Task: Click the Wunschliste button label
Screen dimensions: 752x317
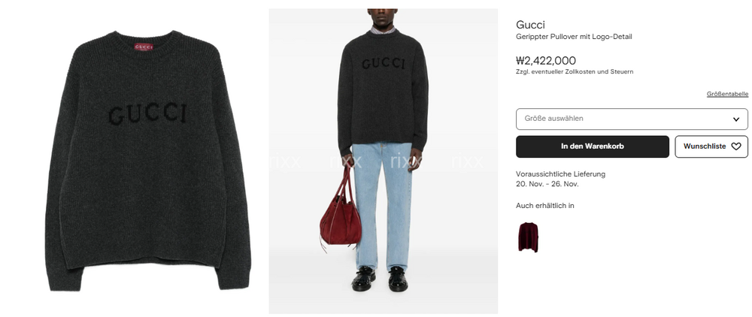Action: tap(705, 146)
